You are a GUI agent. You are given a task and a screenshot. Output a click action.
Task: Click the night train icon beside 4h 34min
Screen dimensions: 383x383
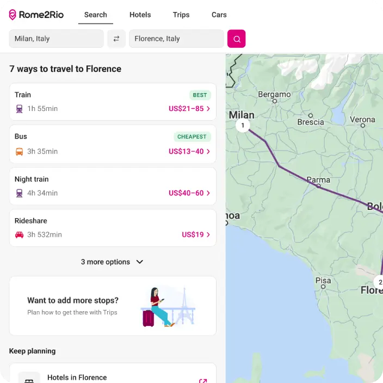19,193
